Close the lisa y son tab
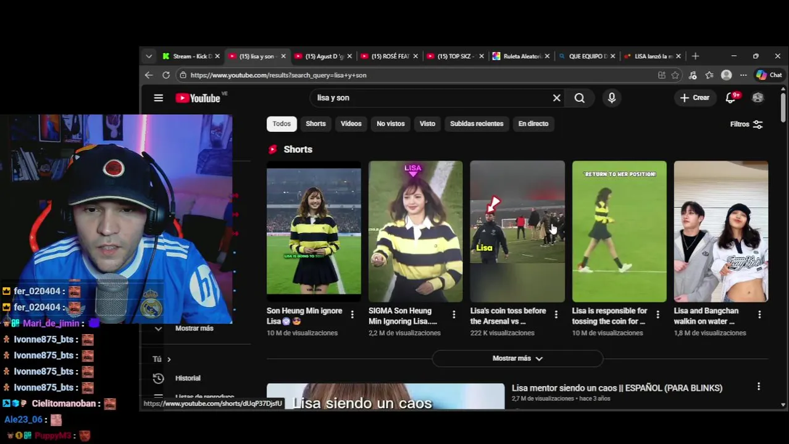The width and height of the screenshot is (789, 444). click(x=283, y=56)
